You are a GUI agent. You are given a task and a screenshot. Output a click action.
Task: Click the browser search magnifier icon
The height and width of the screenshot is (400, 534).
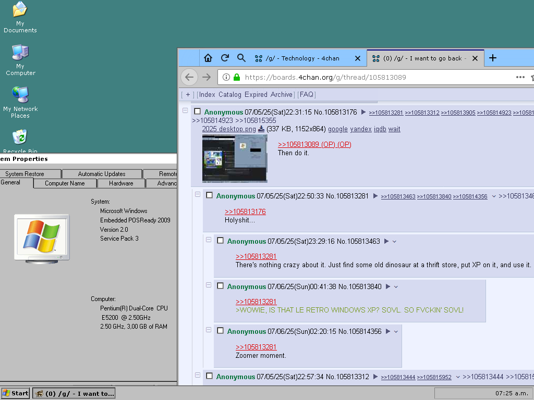(241, 58)
